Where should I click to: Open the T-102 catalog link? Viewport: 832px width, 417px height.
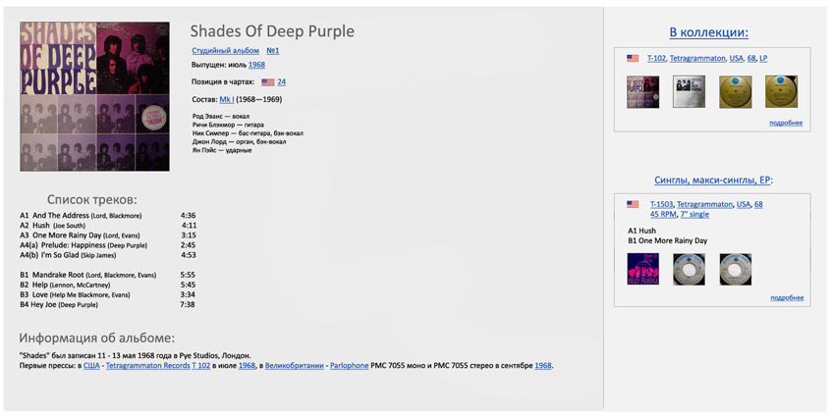click(x=656, y=58)
